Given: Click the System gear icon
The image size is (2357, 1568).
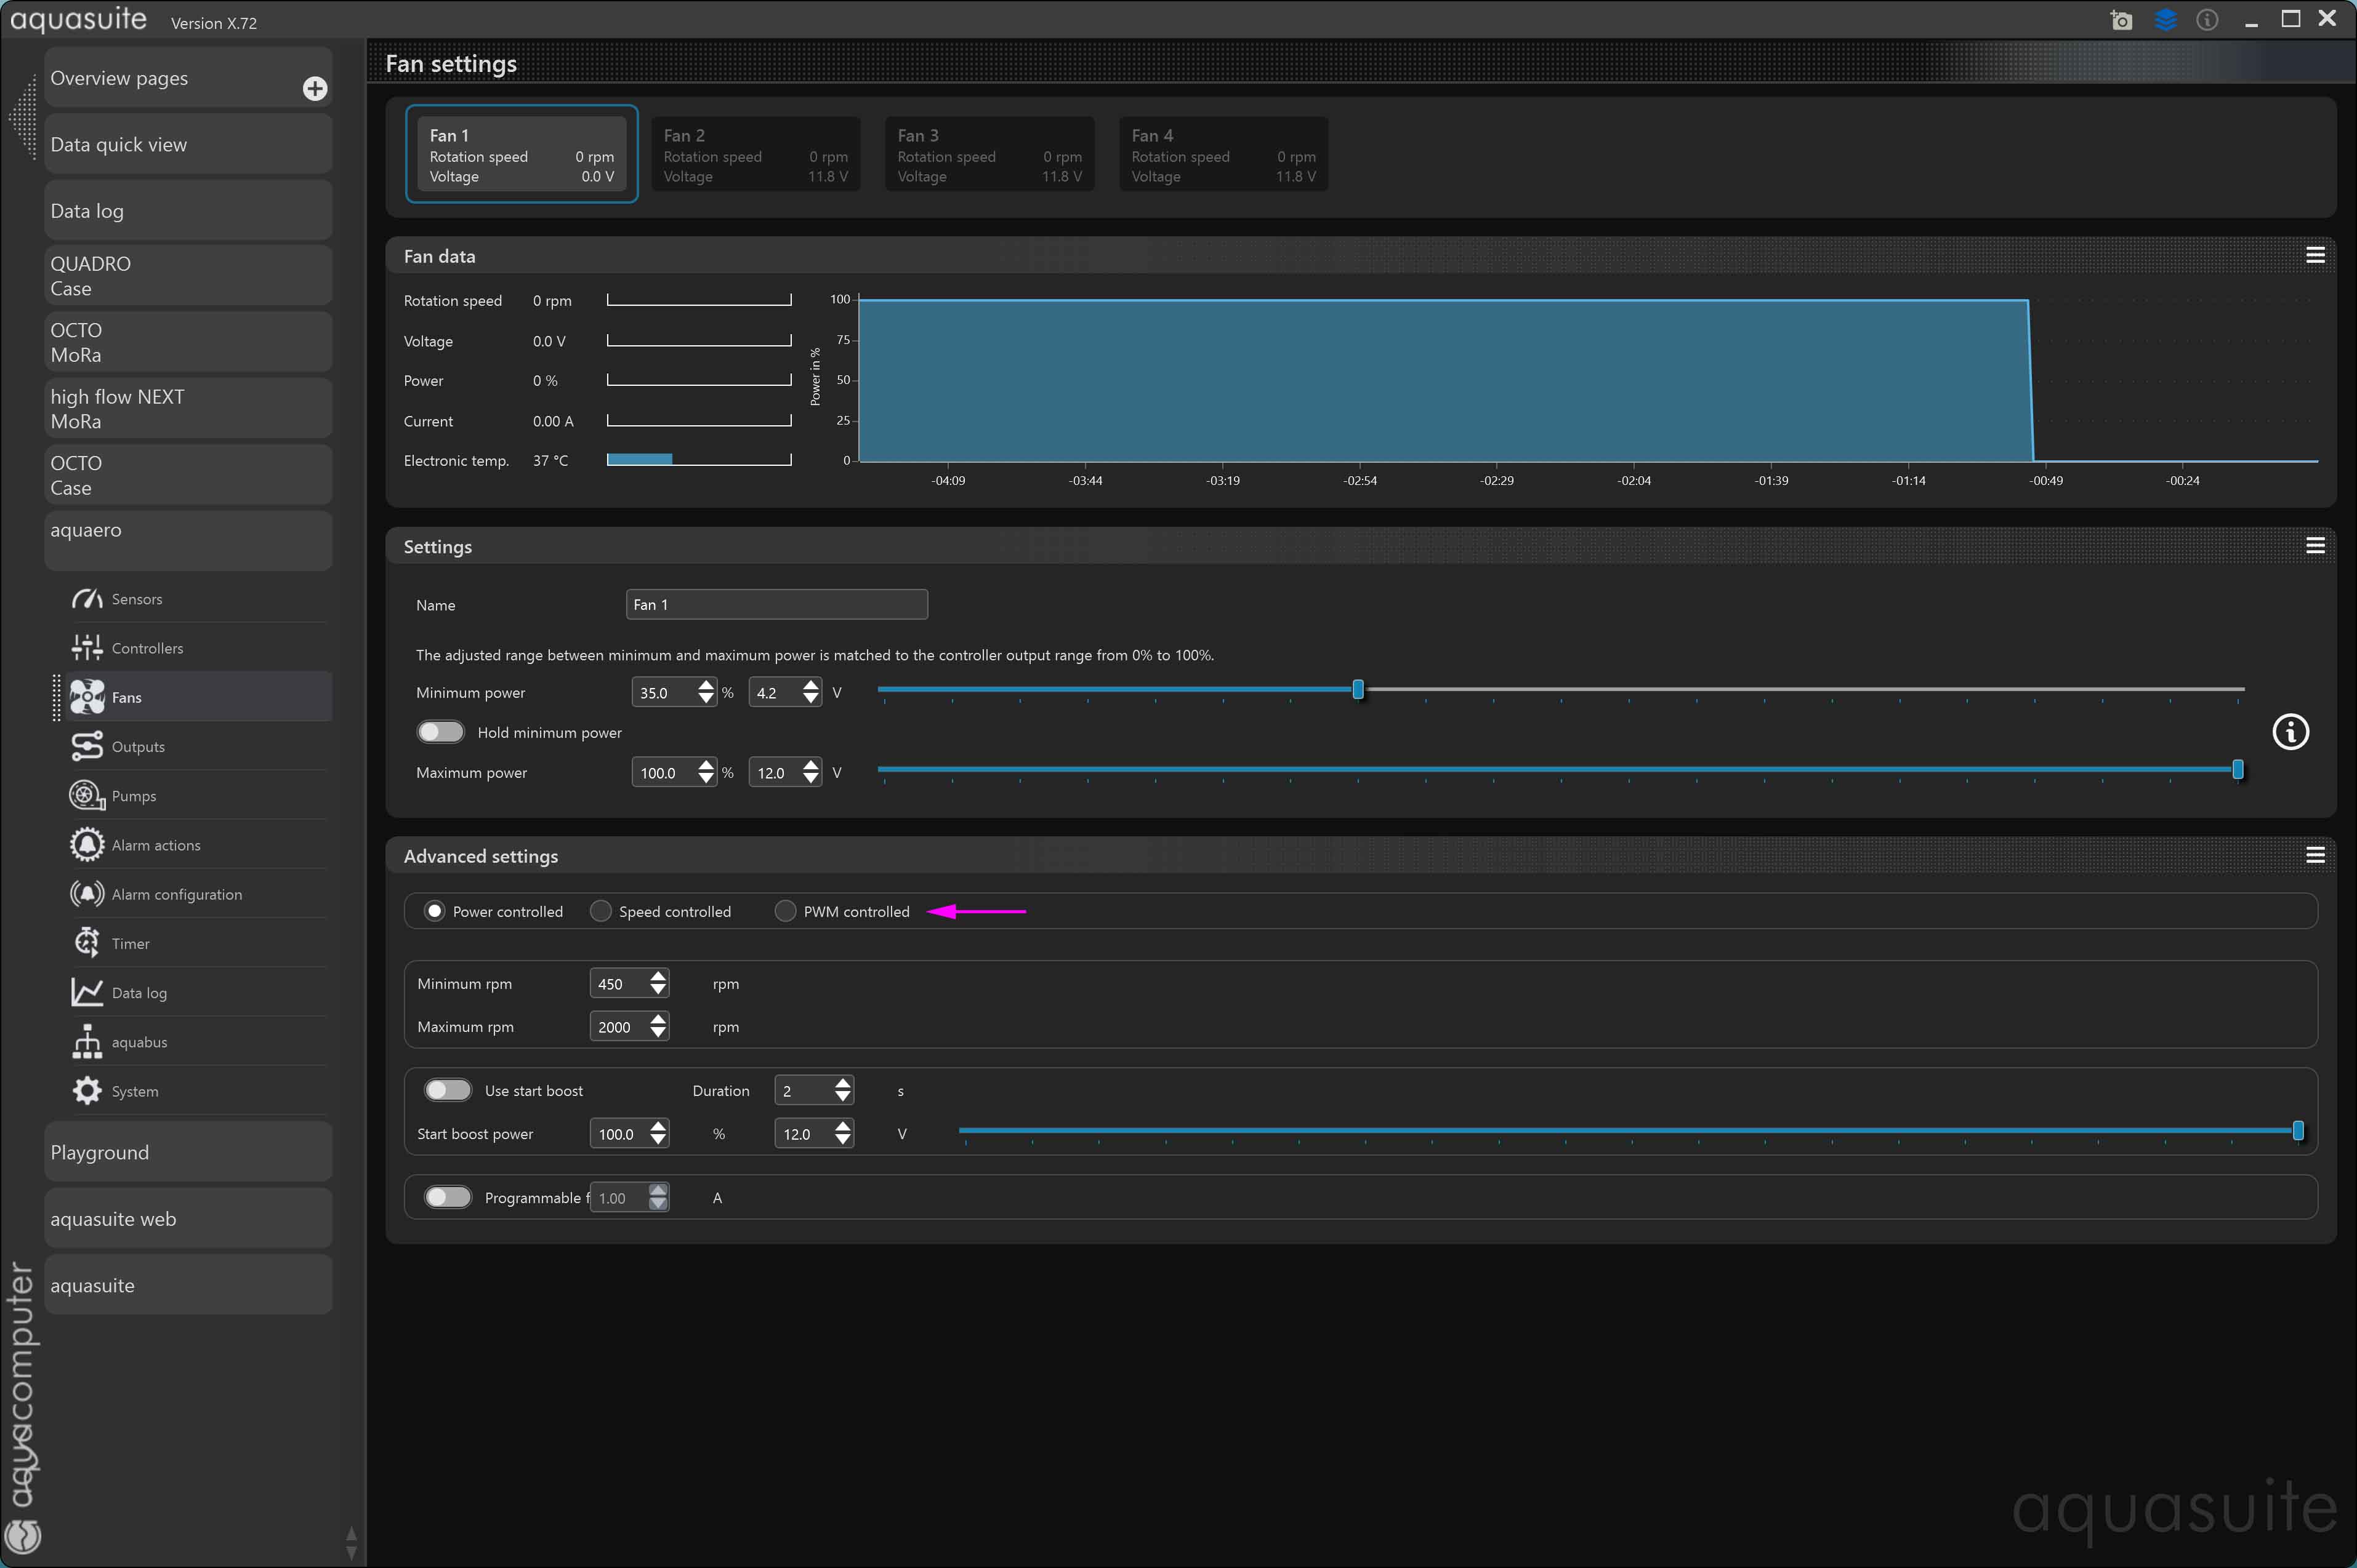Looking at the screenshot, I should (87, 1091).
